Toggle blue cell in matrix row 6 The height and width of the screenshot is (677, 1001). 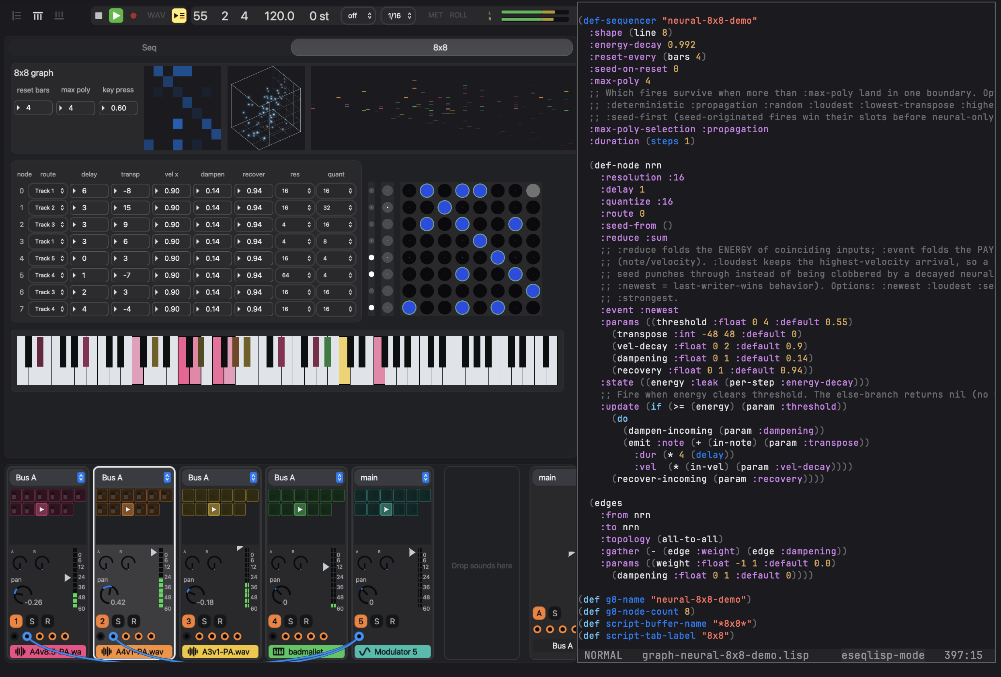pos(533,291)
